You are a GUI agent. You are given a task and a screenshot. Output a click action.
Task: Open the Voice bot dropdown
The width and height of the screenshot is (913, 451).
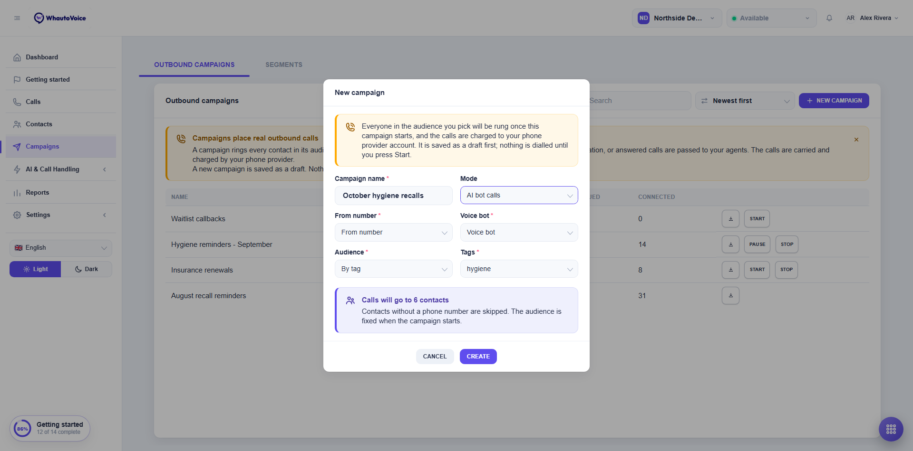coord(519,232)
